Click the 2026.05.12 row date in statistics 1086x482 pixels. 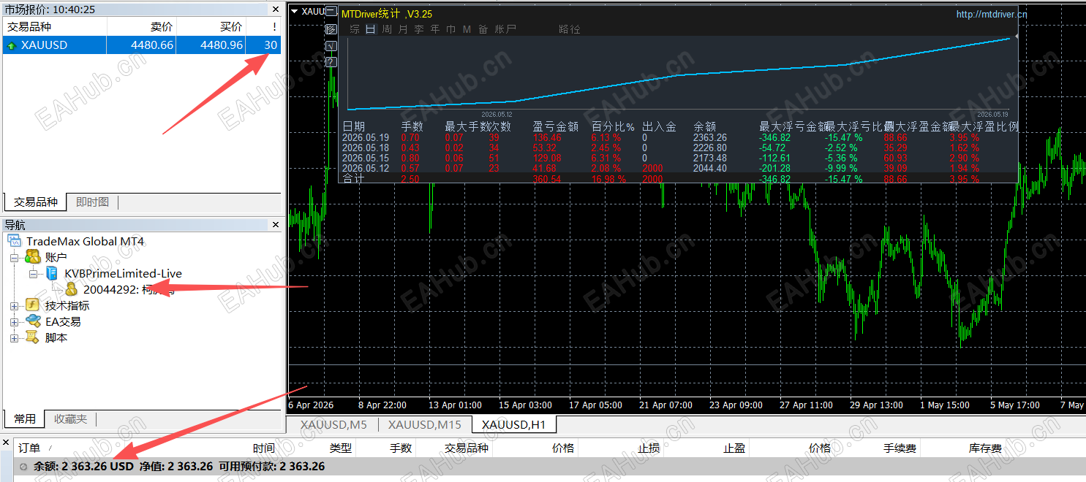[x=366, y=168]
